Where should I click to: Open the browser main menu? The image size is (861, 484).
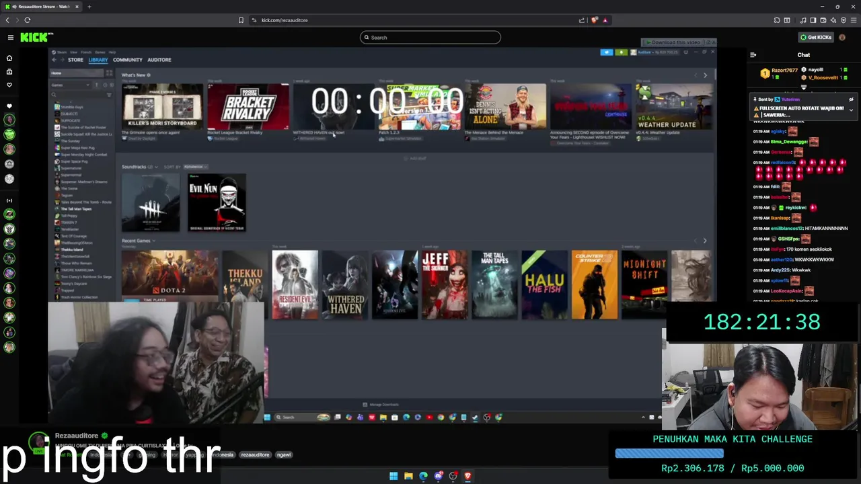point(853,20)
